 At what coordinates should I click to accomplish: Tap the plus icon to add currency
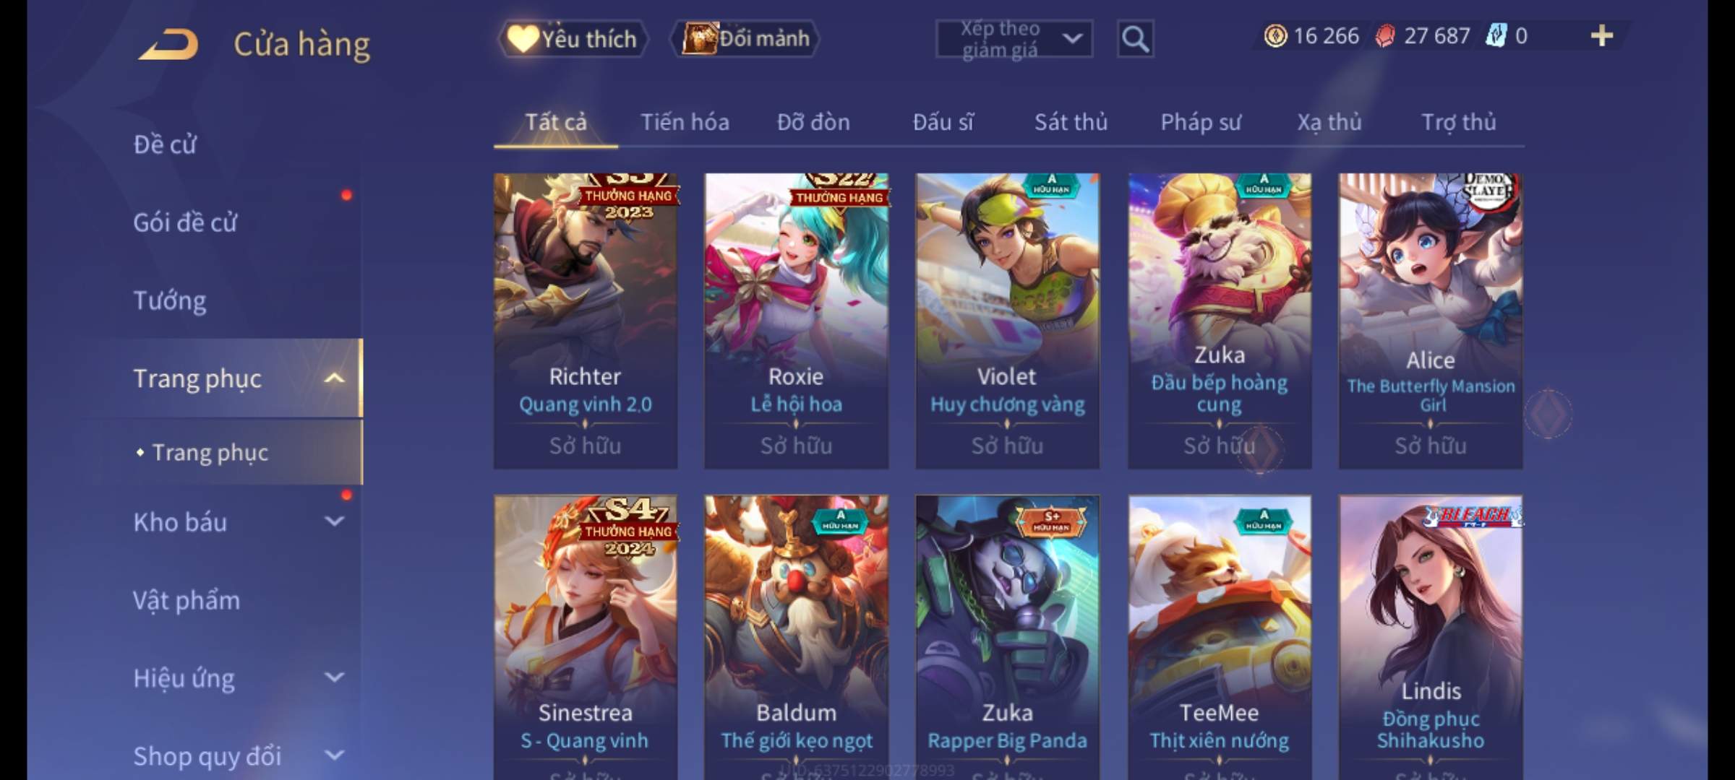click(1602, 35)
